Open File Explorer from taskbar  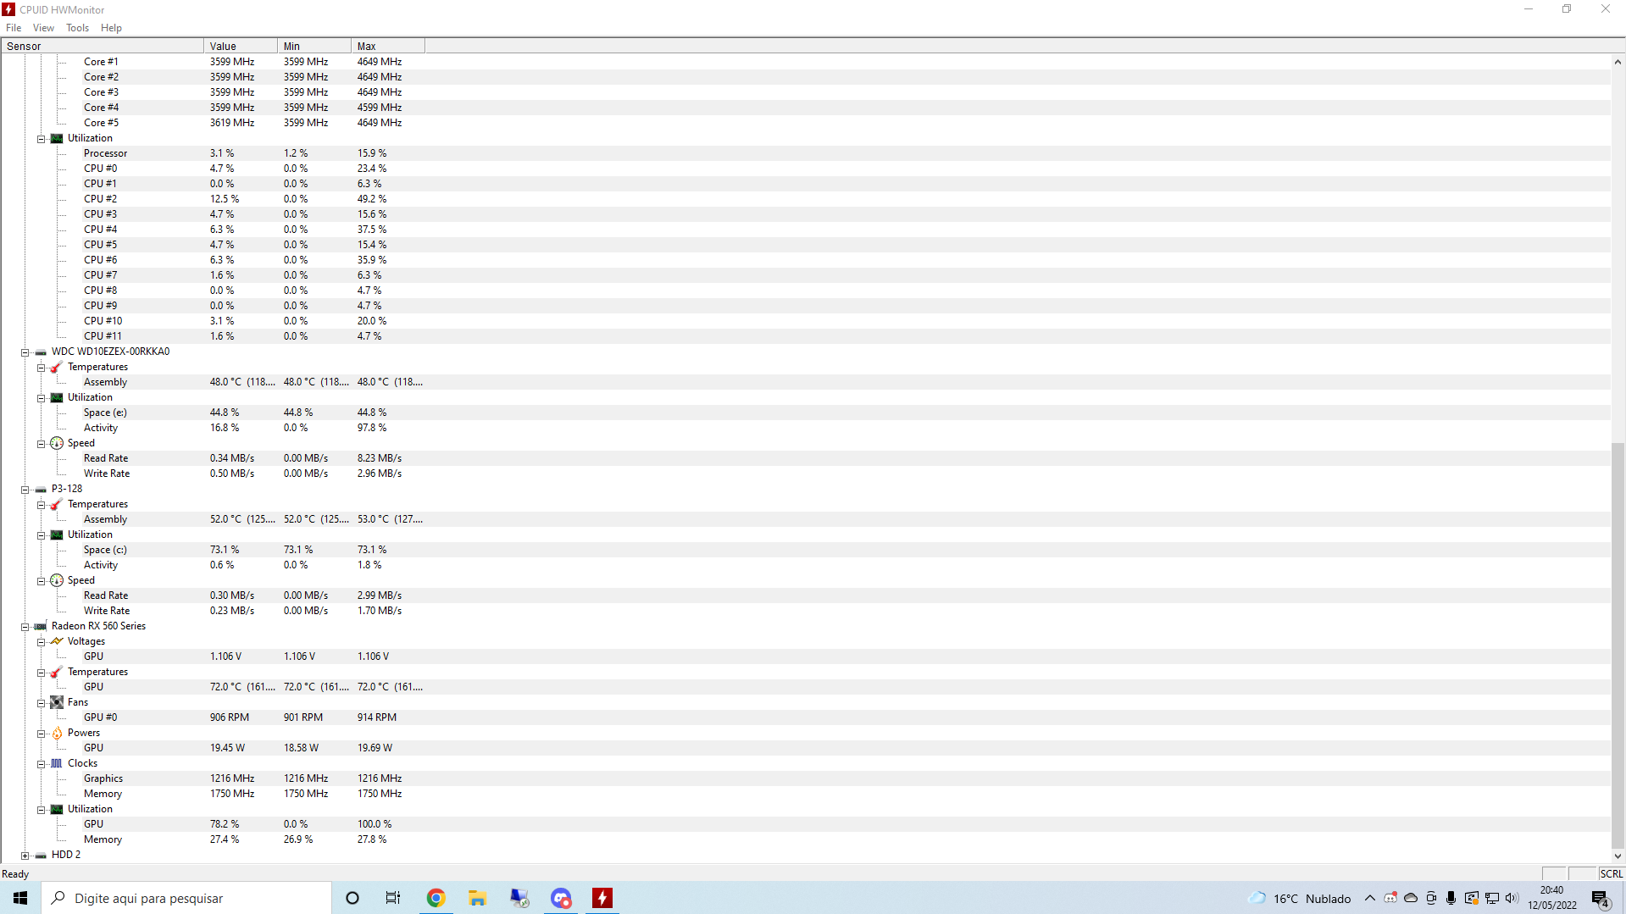477,898
